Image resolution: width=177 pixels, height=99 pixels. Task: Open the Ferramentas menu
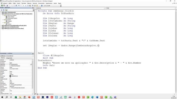(41, 3)
